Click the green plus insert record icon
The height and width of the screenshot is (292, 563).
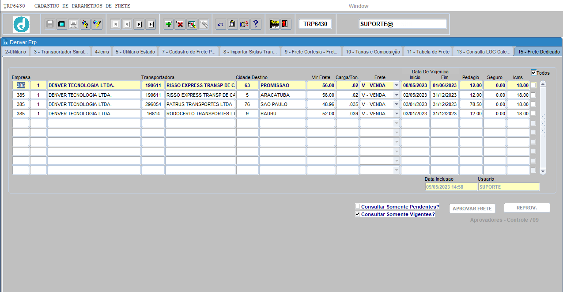pyautogui.click(x=168, y=24)
